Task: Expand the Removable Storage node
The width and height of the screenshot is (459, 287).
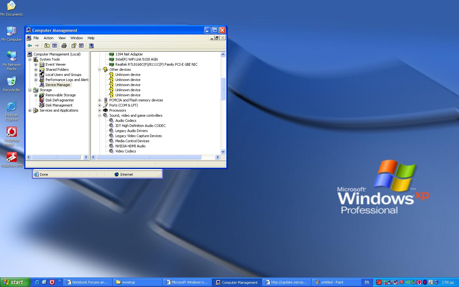Action: pos(36,95)
